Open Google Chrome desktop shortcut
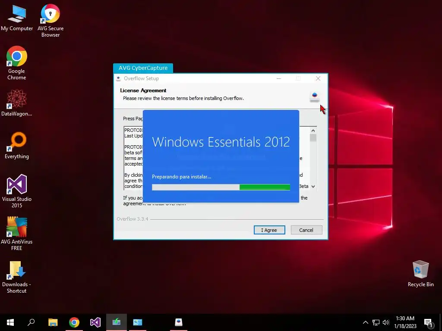The image size is (442, 331). click(17, 63)
